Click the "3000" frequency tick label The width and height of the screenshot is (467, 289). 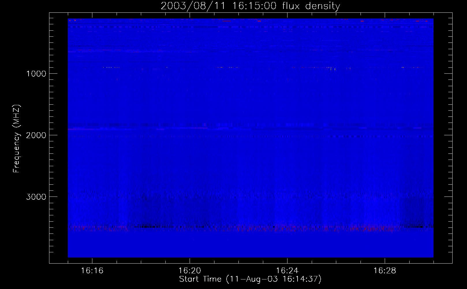pyautogui.click(x=36, y=197)
